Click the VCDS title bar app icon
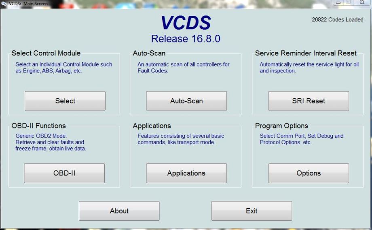The width and height of the screenshot is (372, 230). pos(4,3)
